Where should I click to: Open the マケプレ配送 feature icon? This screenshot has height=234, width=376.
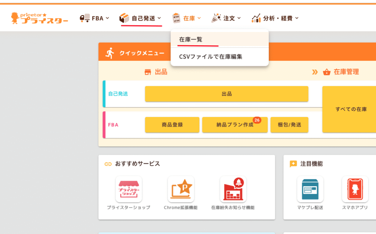[310, 189]
